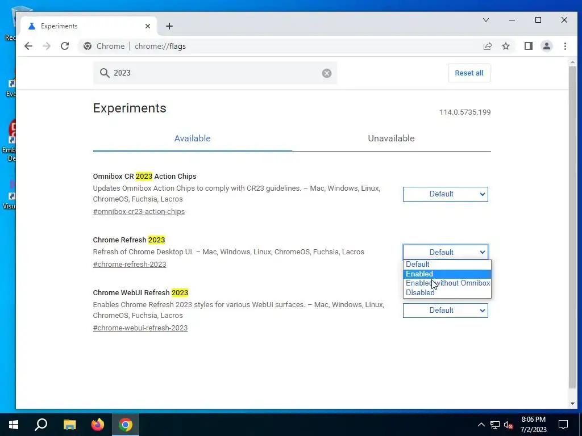Click the magnifier icon in flags search
The height and width of the screenshot is (436, 582).
pos(105,73)
